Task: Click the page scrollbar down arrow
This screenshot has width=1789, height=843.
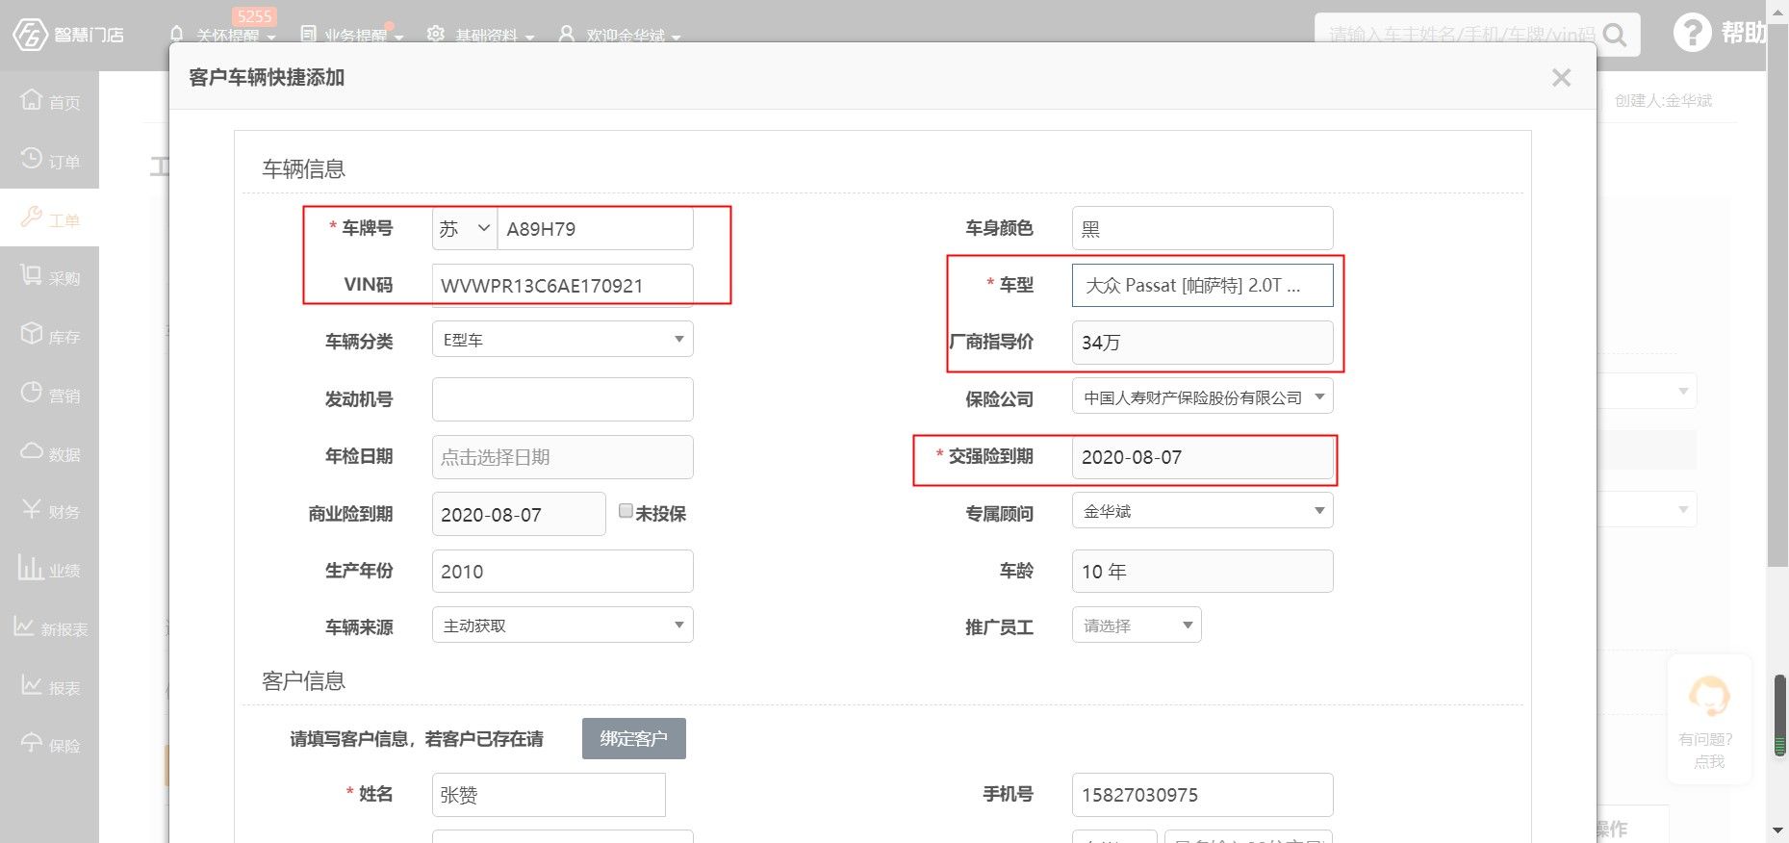Action: tap(1779, 830)
